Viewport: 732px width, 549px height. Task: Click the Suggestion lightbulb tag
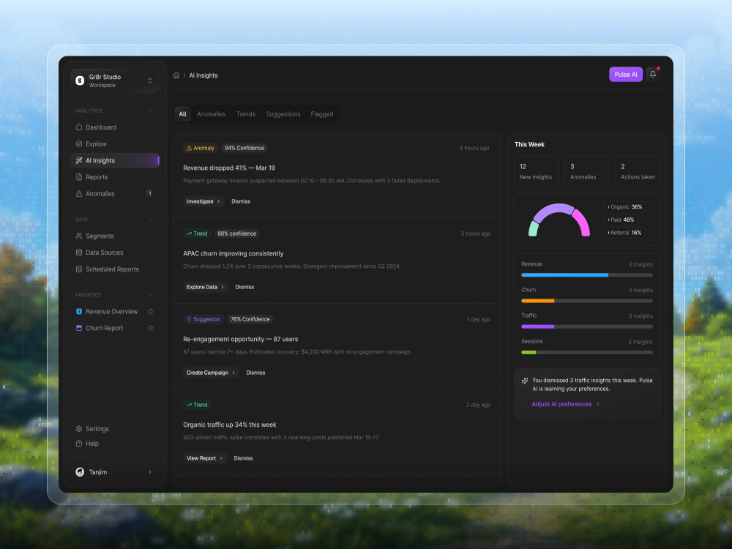(203, 319)
